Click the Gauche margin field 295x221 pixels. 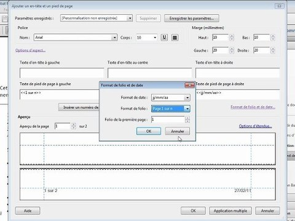[221, 50]
